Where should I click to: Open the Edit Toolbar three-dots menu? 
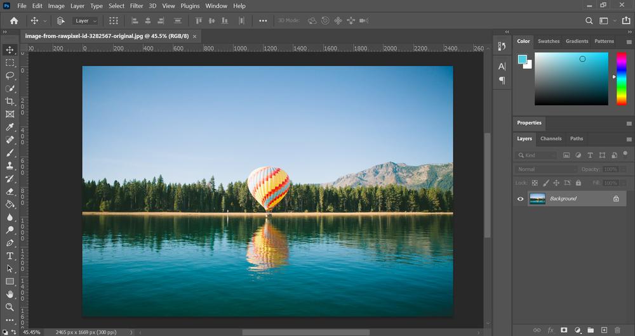(x=10, y=320)
